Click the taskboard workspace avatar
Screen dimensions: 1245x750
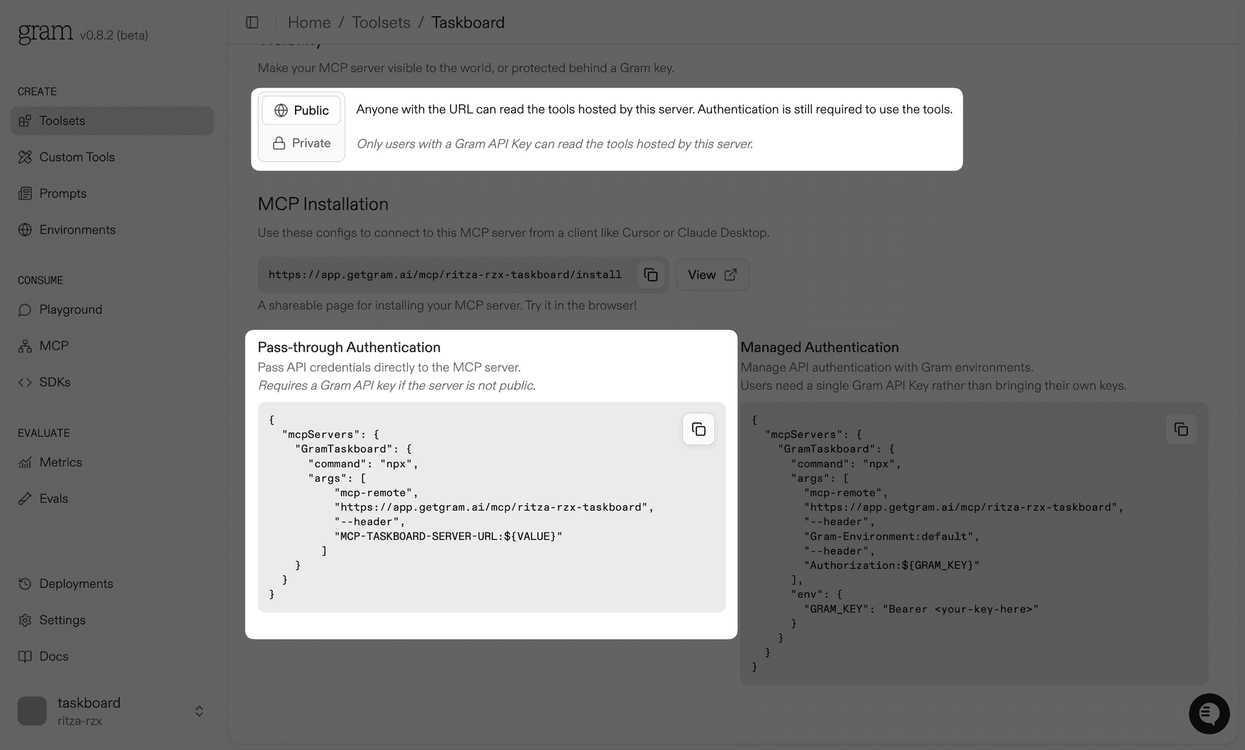[32, 710]
